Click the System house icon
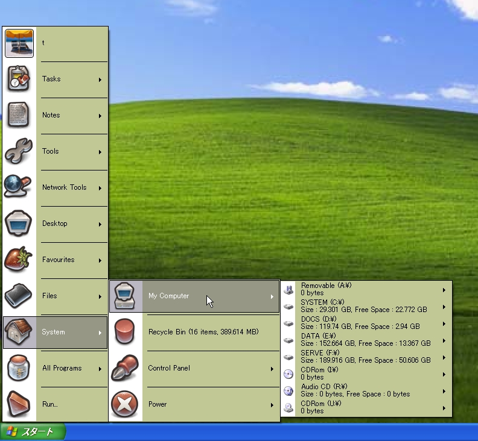The height and width of the screenshot is (441, 478). (19, 332)
